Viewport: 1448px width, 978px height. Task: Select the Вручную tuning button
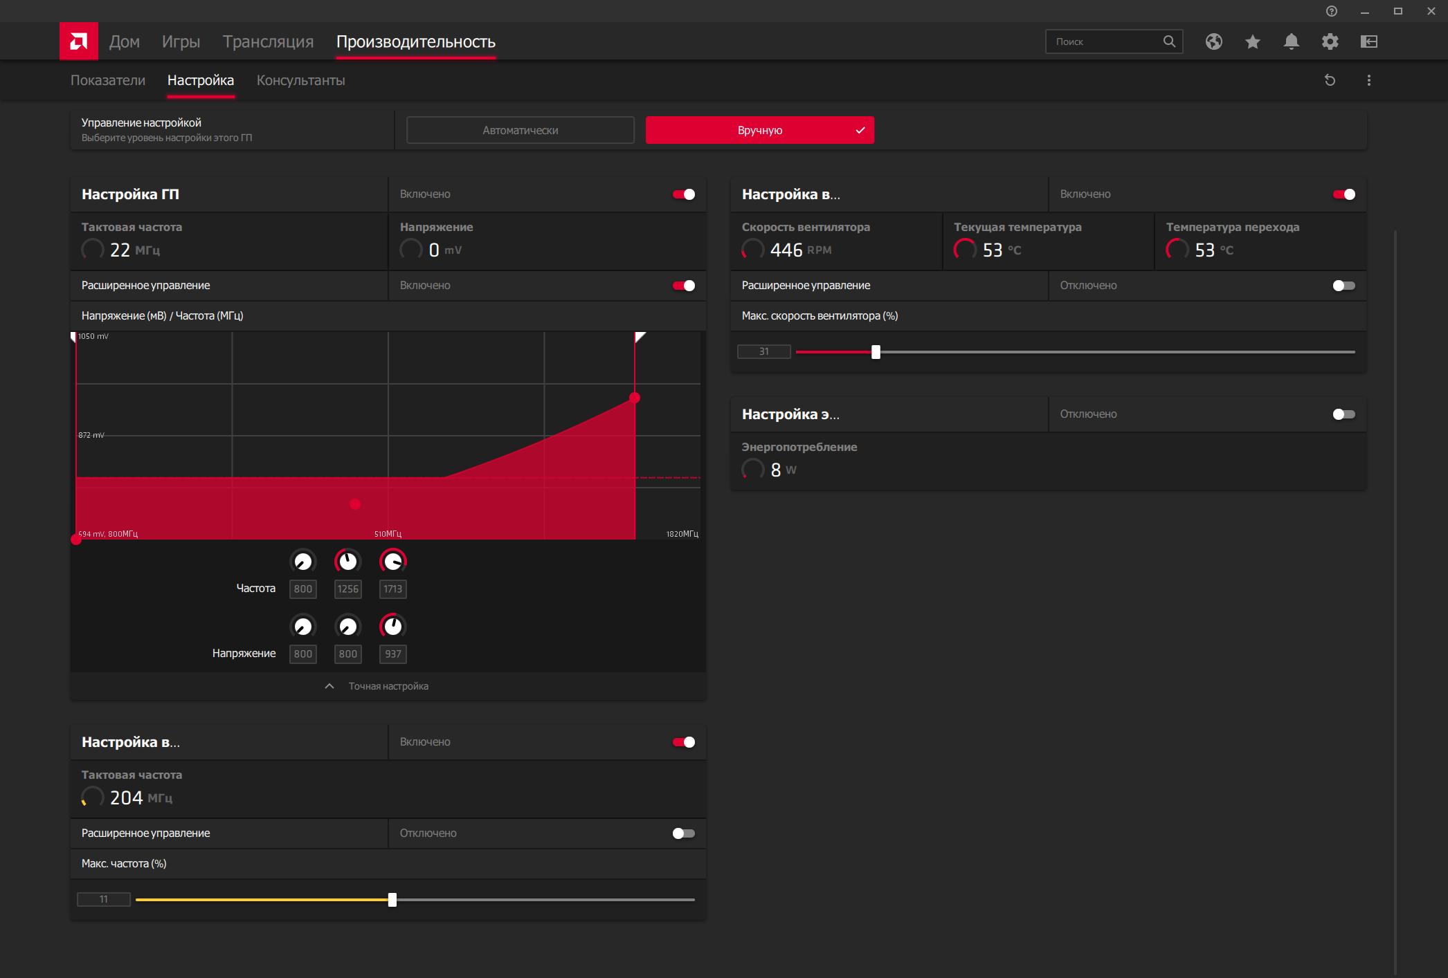(760, 130)
